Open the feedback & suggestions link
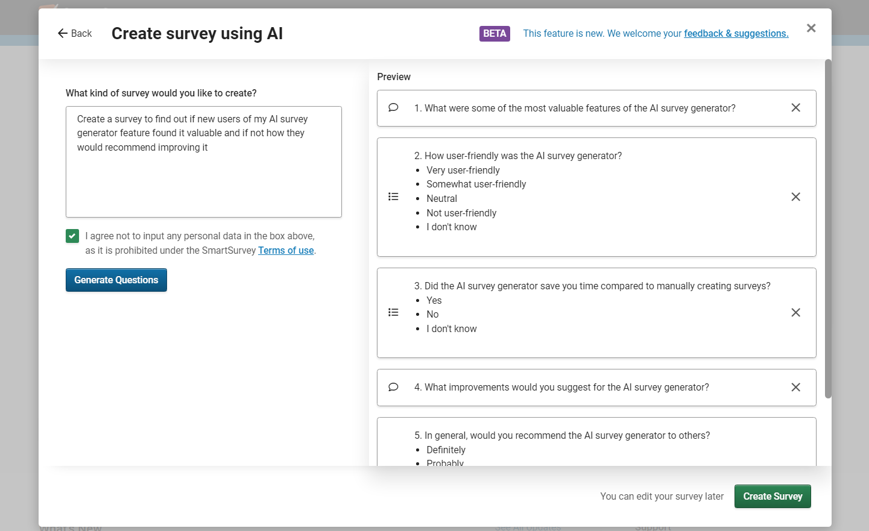 (x=736, y=33)
